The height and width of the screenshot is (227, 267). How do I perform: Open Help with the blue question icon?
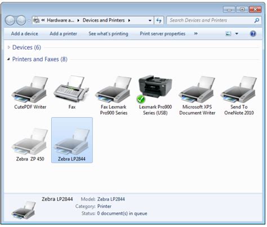tap(253, 34)
